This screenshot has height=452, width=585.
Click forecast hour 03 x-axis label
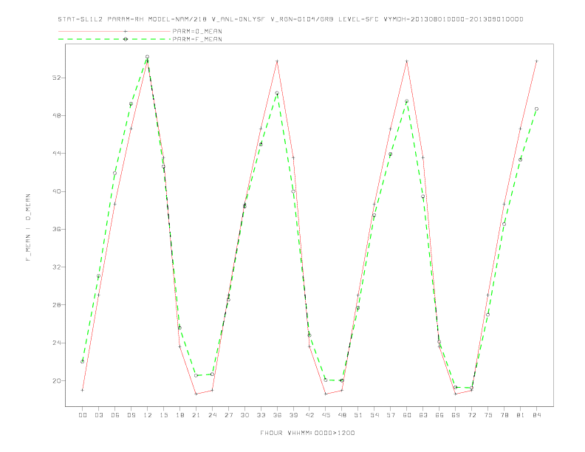[98, 415]
